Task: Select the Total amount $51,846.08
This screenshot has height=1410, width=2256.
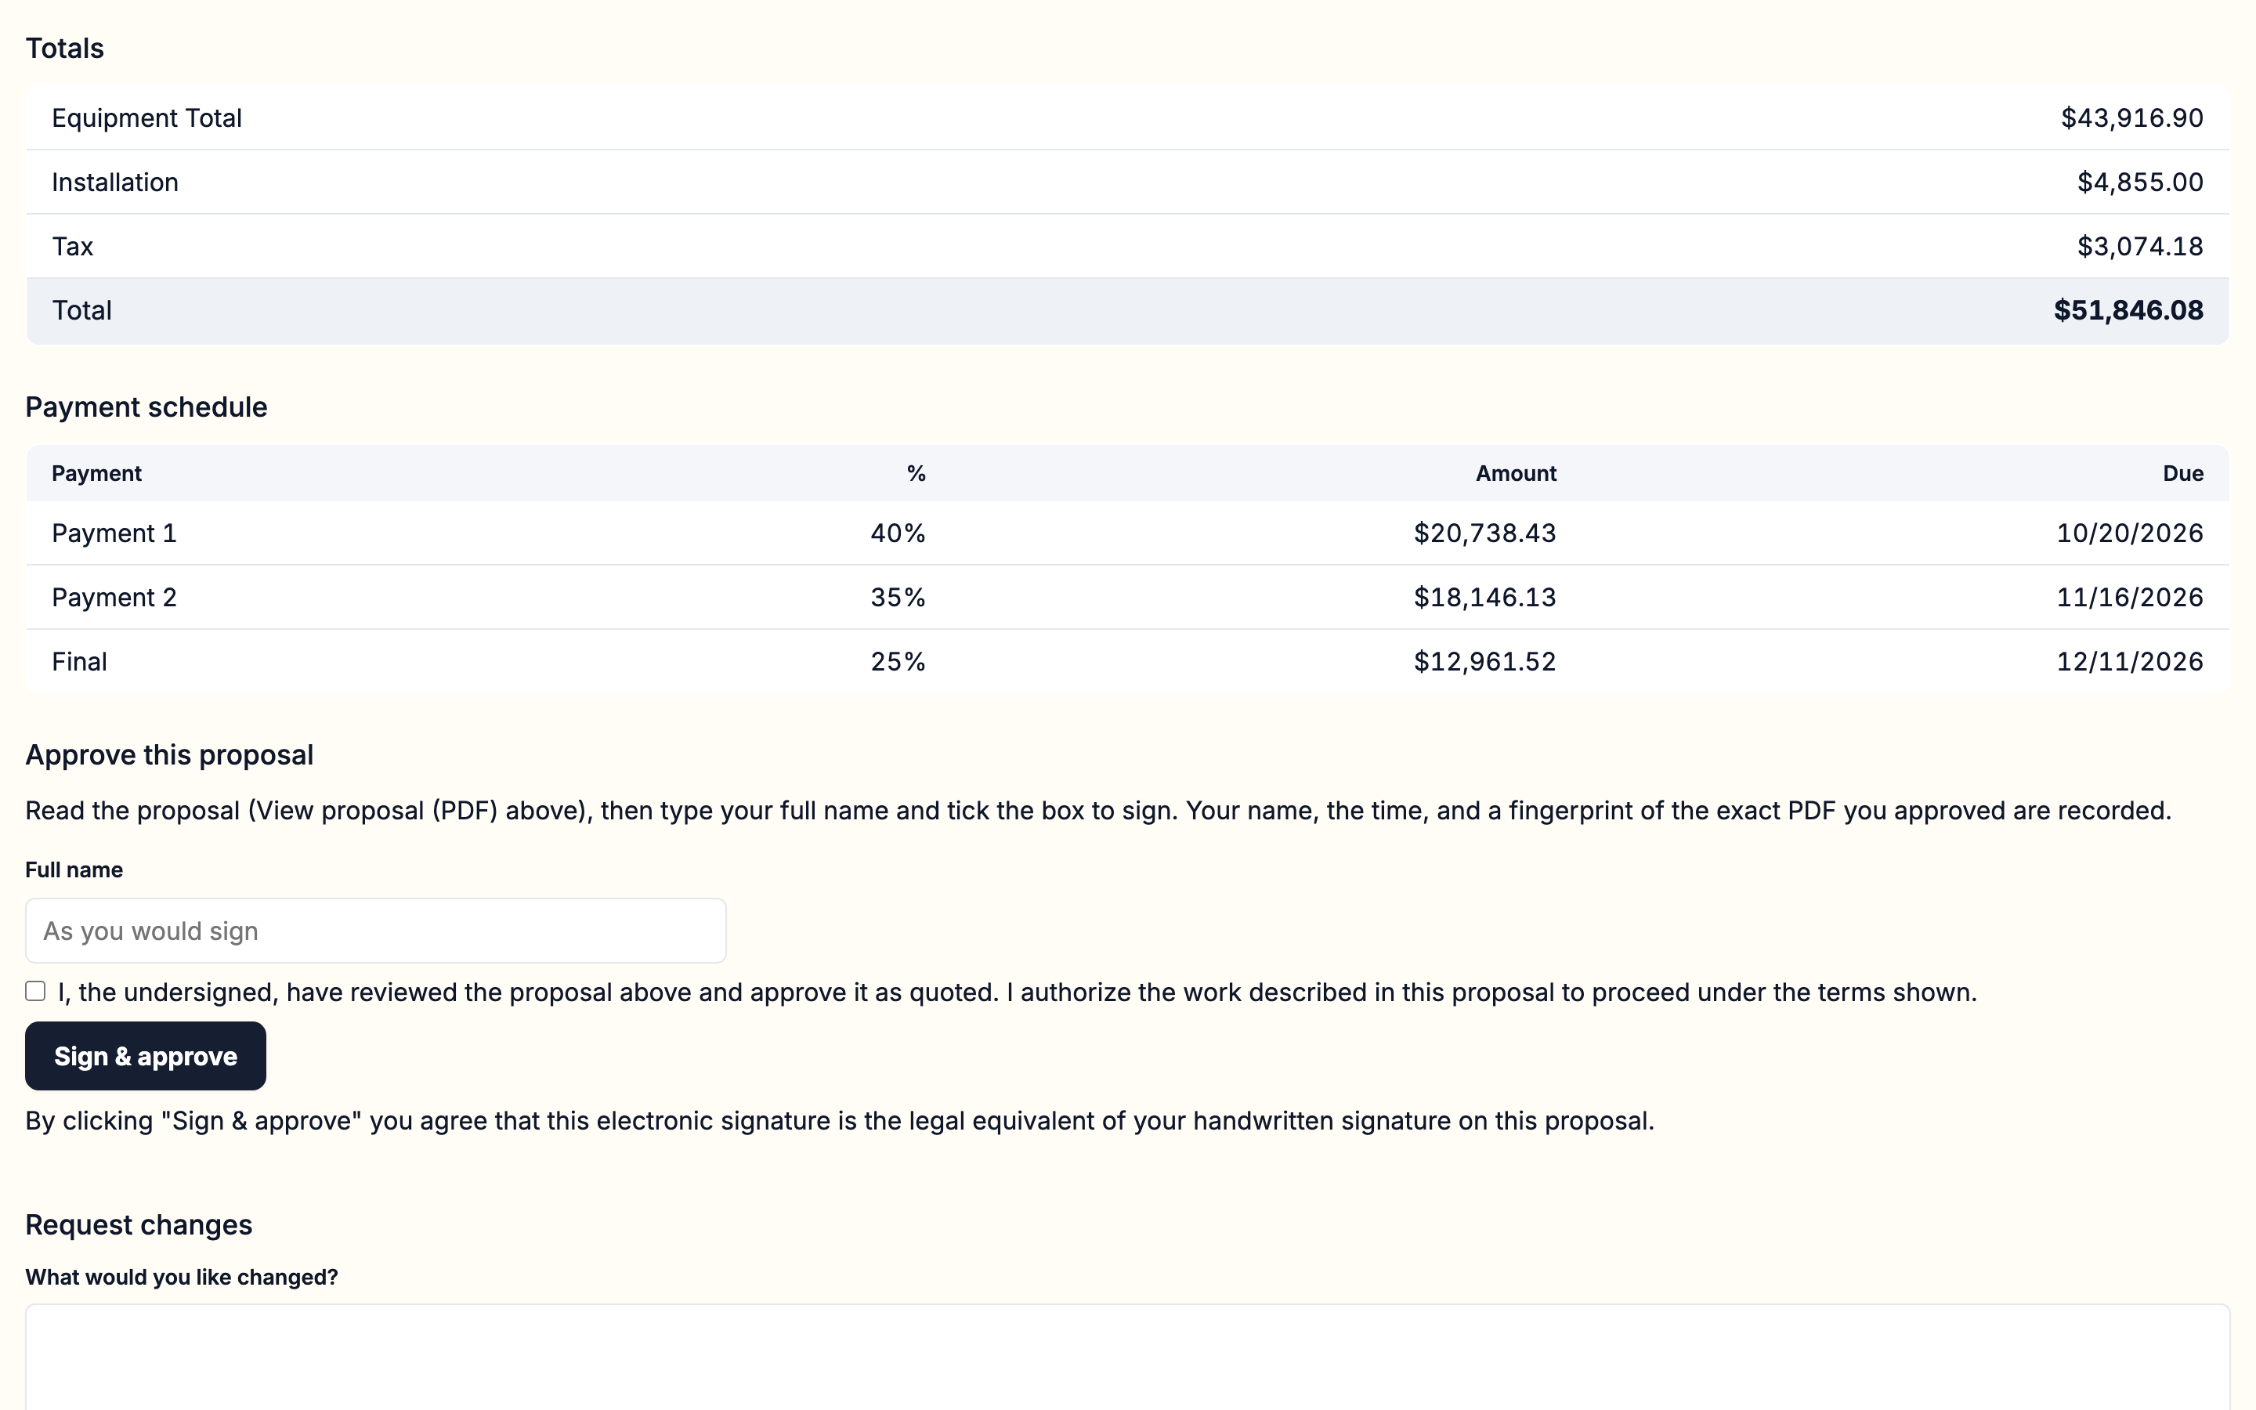Action: click(2128, 310)
